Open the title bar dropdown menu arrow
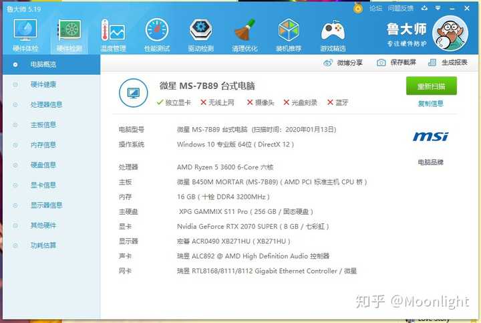Screen dimensions: 481x323 pyautogui.click(x=438, y=8)
